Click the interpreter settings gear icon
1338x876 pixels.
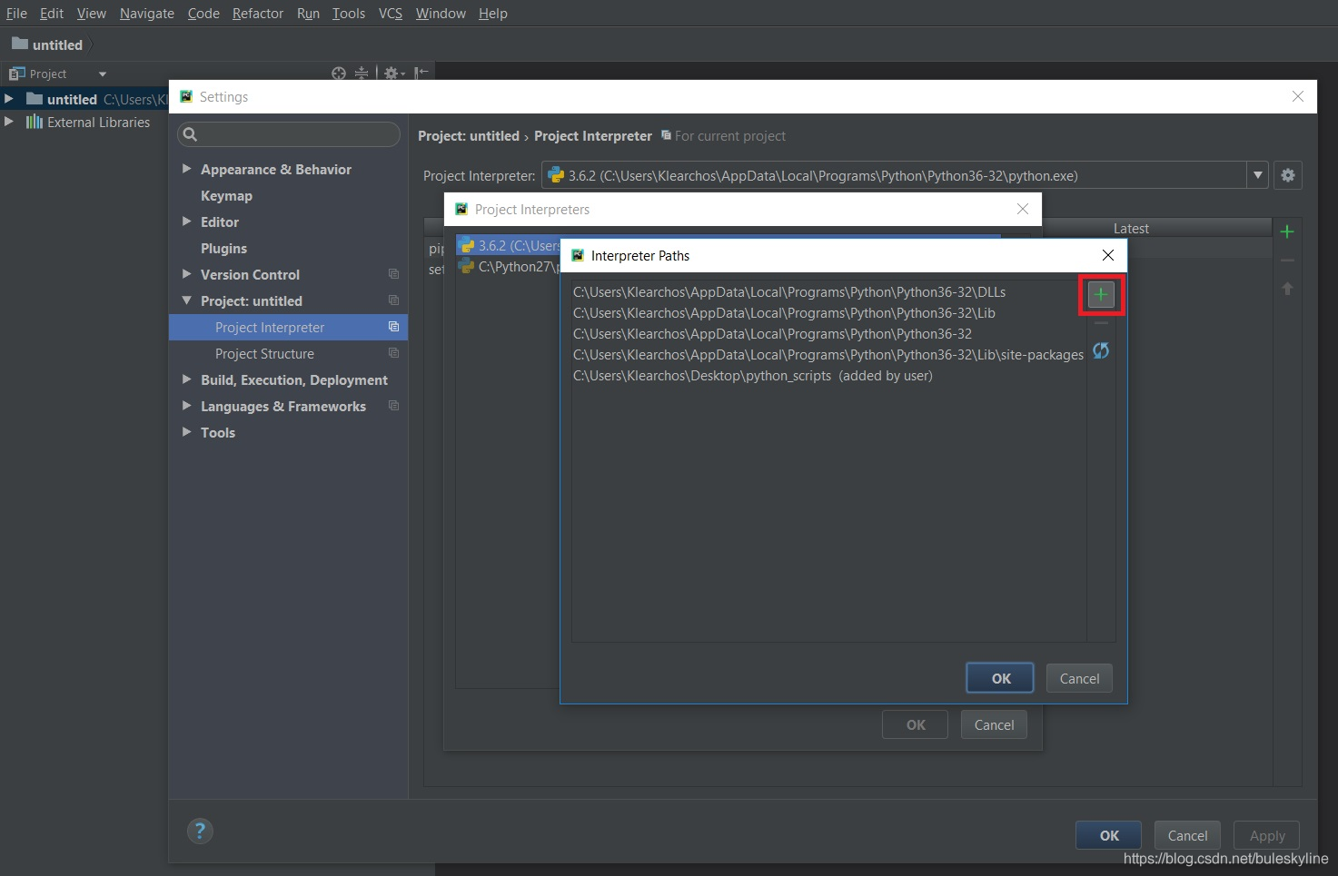point(1288,175)
